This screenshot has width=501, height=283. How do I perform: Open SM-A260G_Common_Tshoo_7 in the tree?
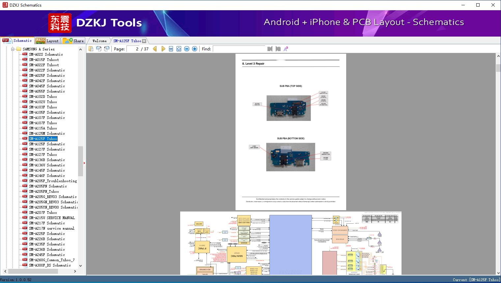coord(52,260)
